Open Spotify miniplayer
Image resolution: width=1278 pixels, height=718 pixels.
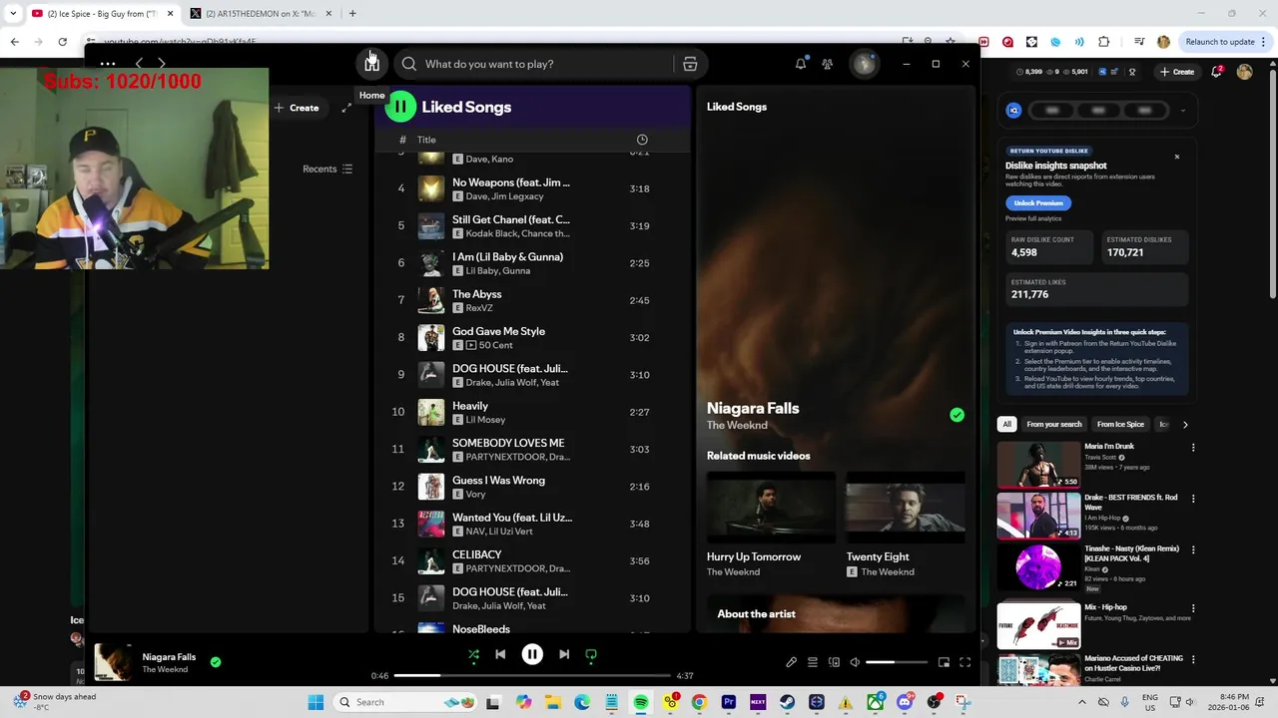click(944, 662)
